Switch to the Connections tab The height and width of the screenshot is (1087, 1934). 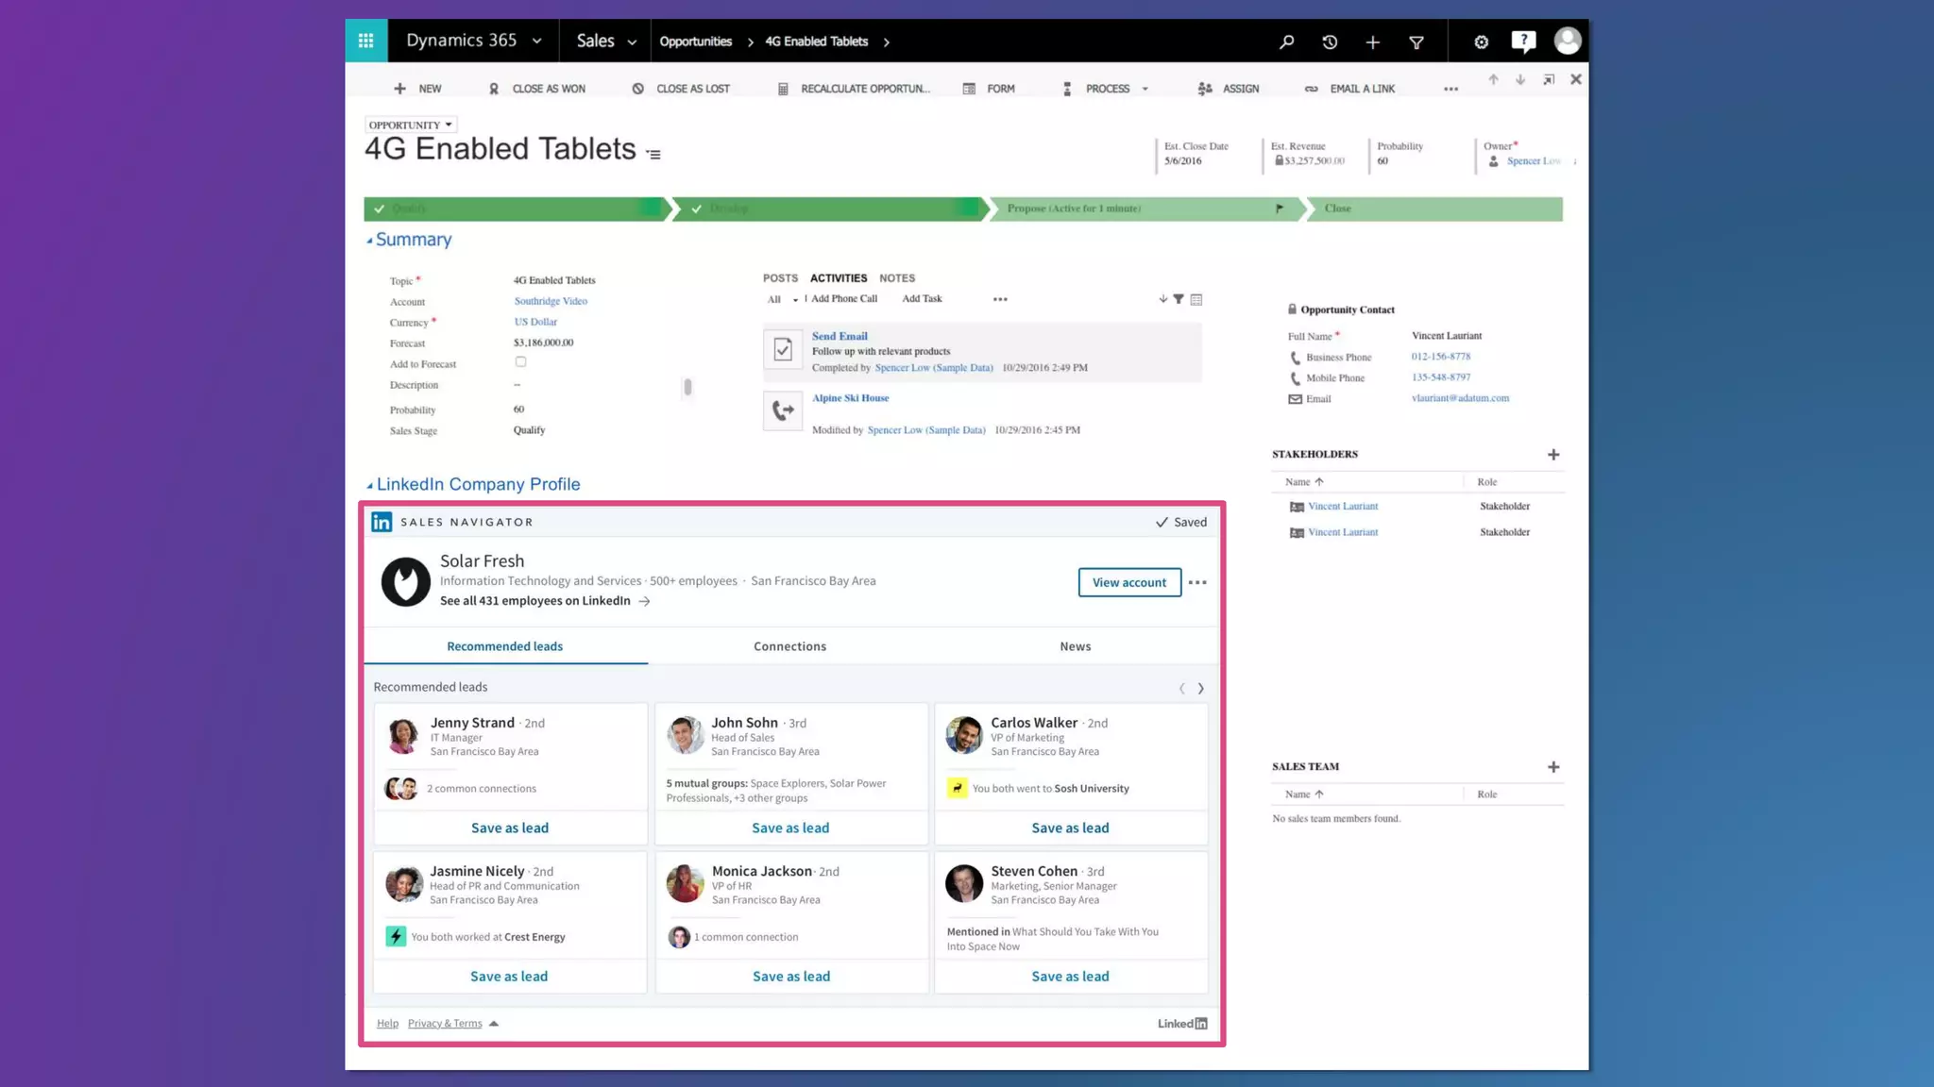coord(789,646)
